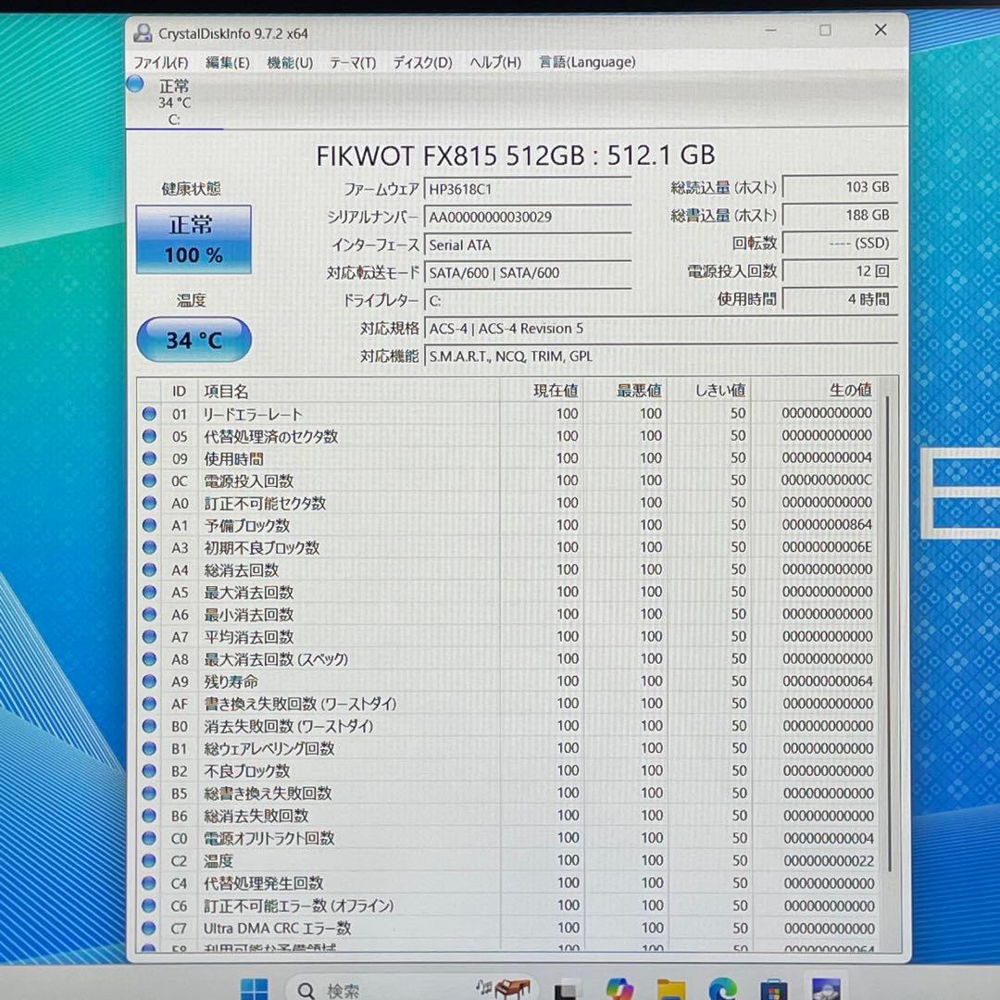Launch Microsoft Edge from the taskbar
The width and height of the screenshot is (1000, 1000).
722,989
